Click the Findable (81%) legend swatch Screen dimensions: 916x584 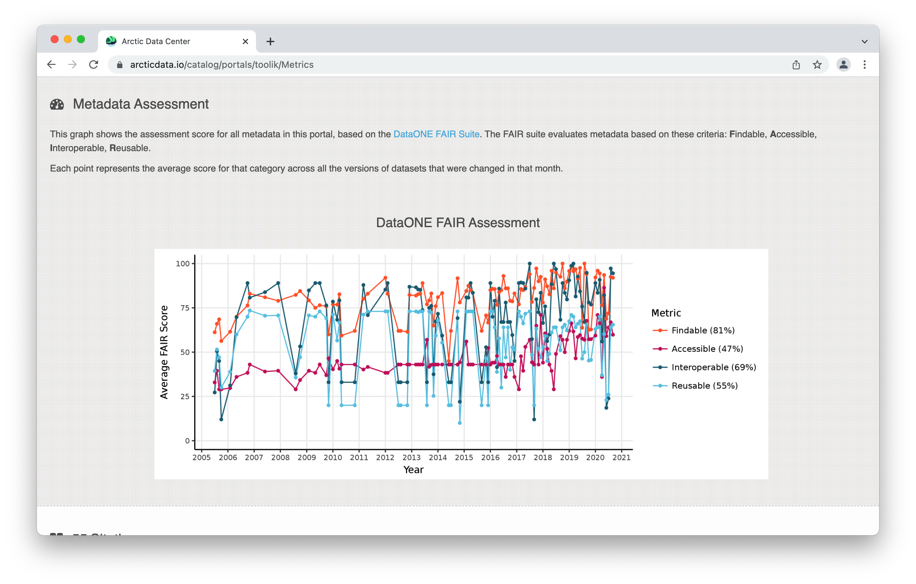point(660,331)
